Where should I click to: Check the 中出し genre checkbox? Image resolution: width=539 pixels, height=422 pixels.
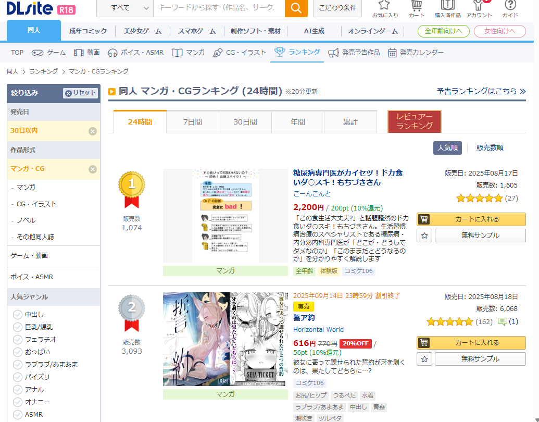[x=18, y=315]
